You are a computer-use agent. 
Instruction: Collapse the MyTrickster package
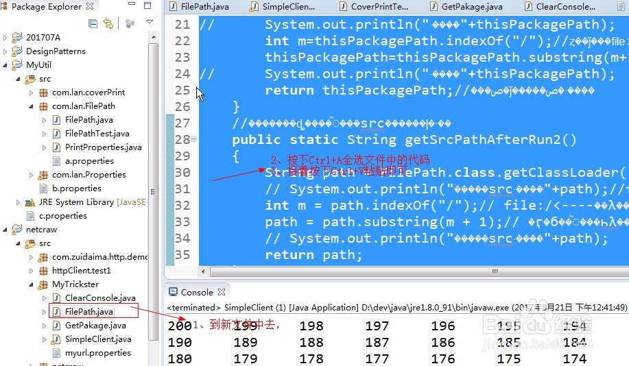pos(32,284)
